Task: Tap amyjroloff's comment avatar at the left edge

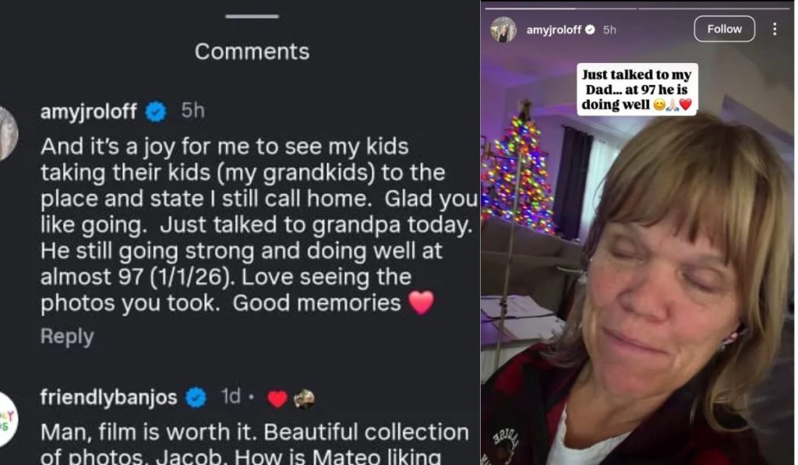Action: 7,134
